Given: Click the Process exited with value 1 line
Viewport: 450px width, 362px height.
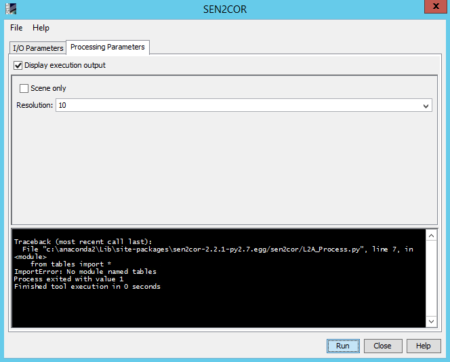Looking at the screenshot, I should pos(68,279).
